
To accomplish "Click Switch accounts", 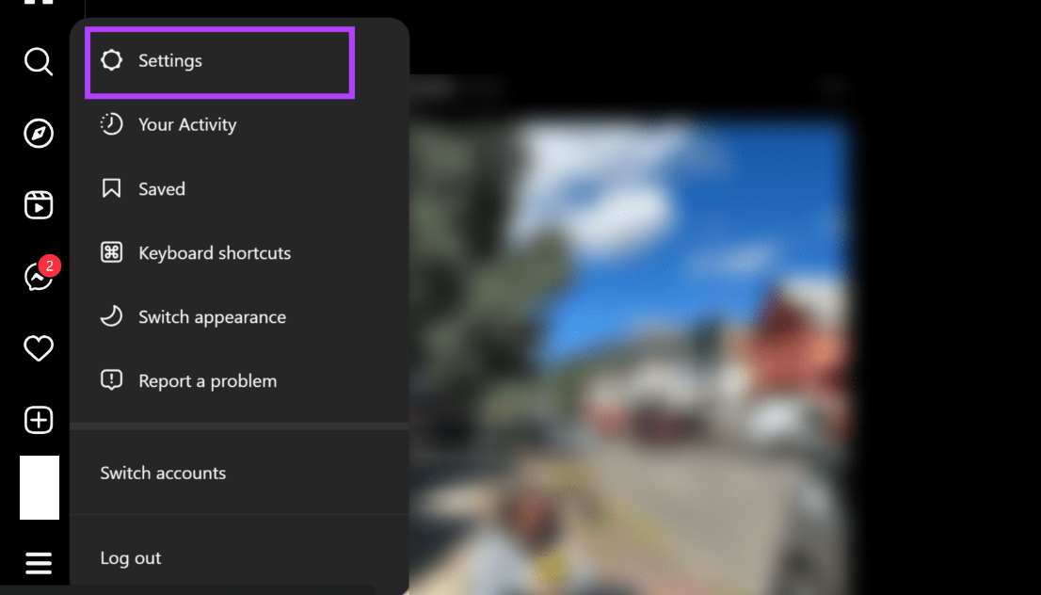I will tap(239, 473).
